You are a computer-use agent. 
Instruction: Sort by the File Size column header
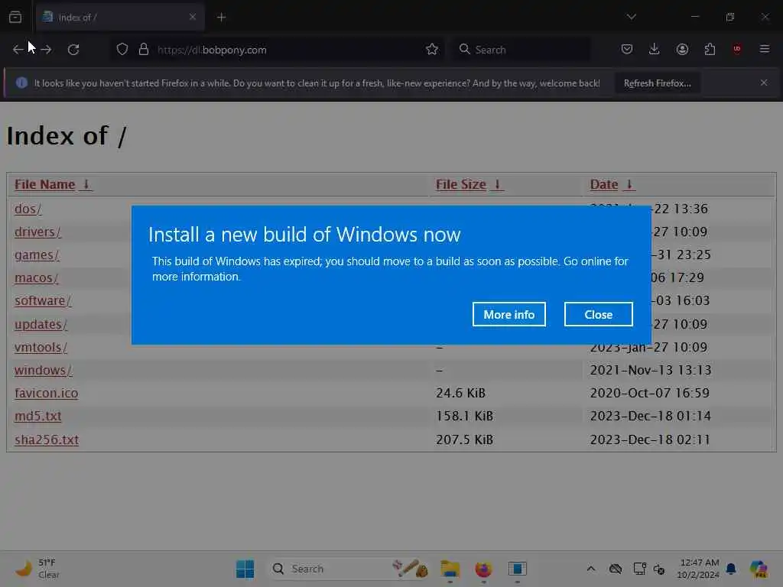click(x=460, y=185)
